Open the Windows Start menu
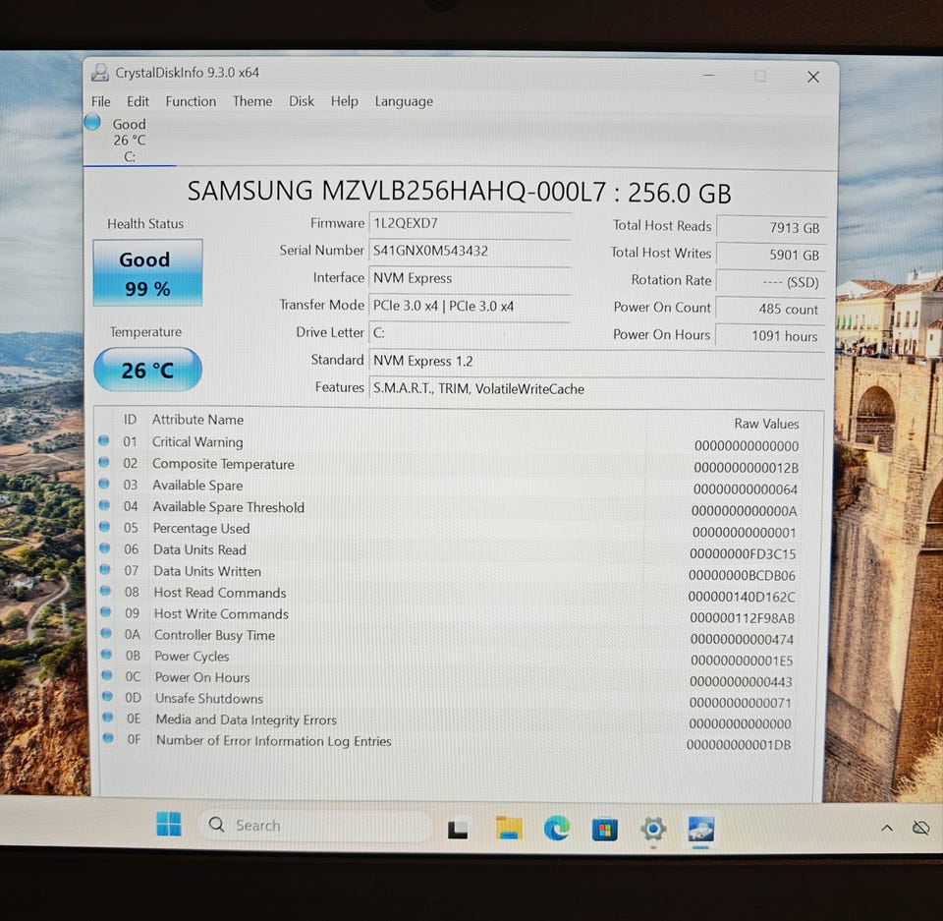Screen dimensions: 943x921 168,824
